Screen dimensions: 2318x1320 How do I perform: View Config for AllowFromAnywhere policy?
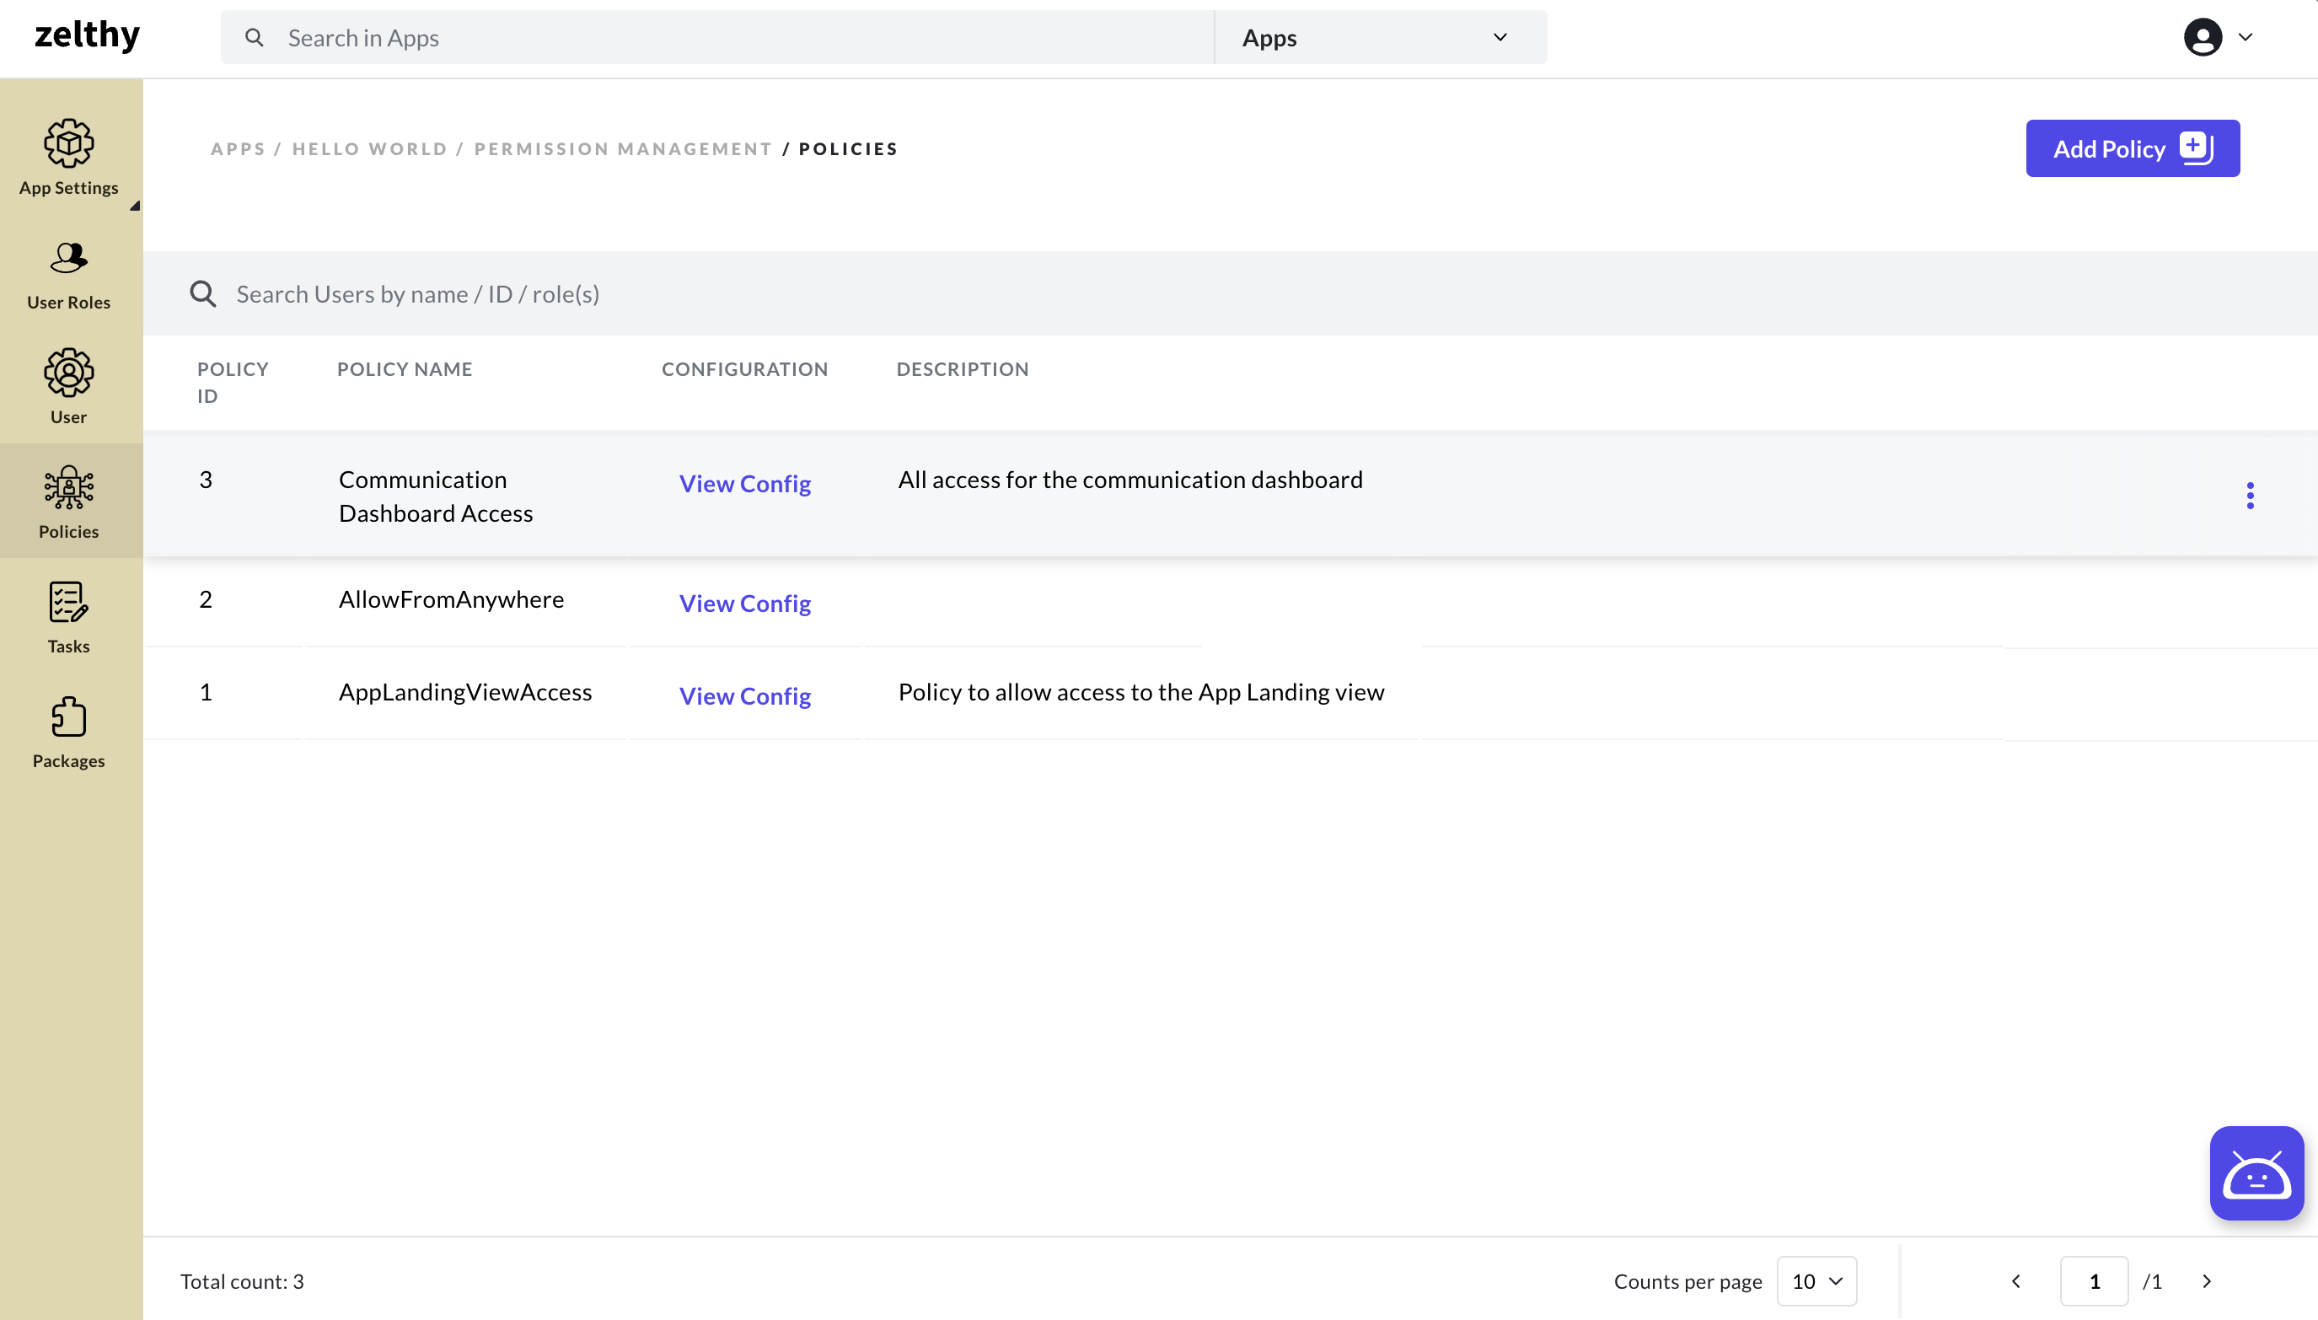[x=745, y=603]
